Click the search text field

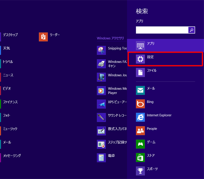[x=162, y=30]
